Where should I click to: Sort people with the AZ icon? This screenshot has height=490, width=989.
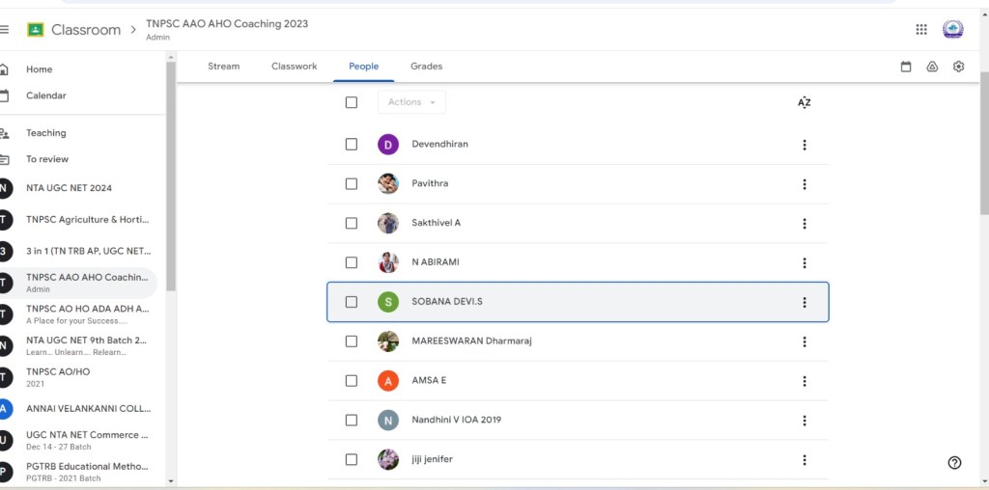point(804,102)
